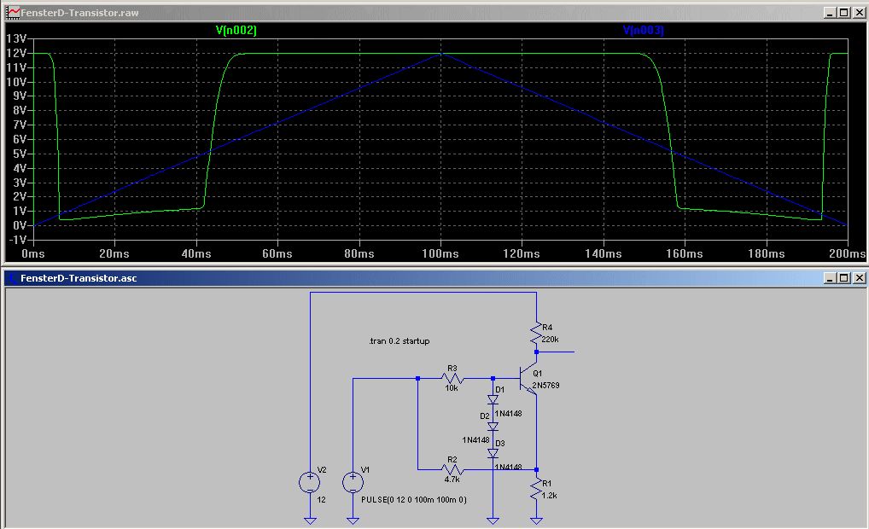Image resolution: width=869 pixels, height=529 pixels.
Task: Click the V(n003) blue trace label
Action: (643, 30)
